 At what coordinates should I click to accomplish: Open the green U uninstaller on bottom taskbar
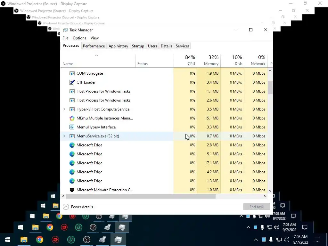coord(71,240)
